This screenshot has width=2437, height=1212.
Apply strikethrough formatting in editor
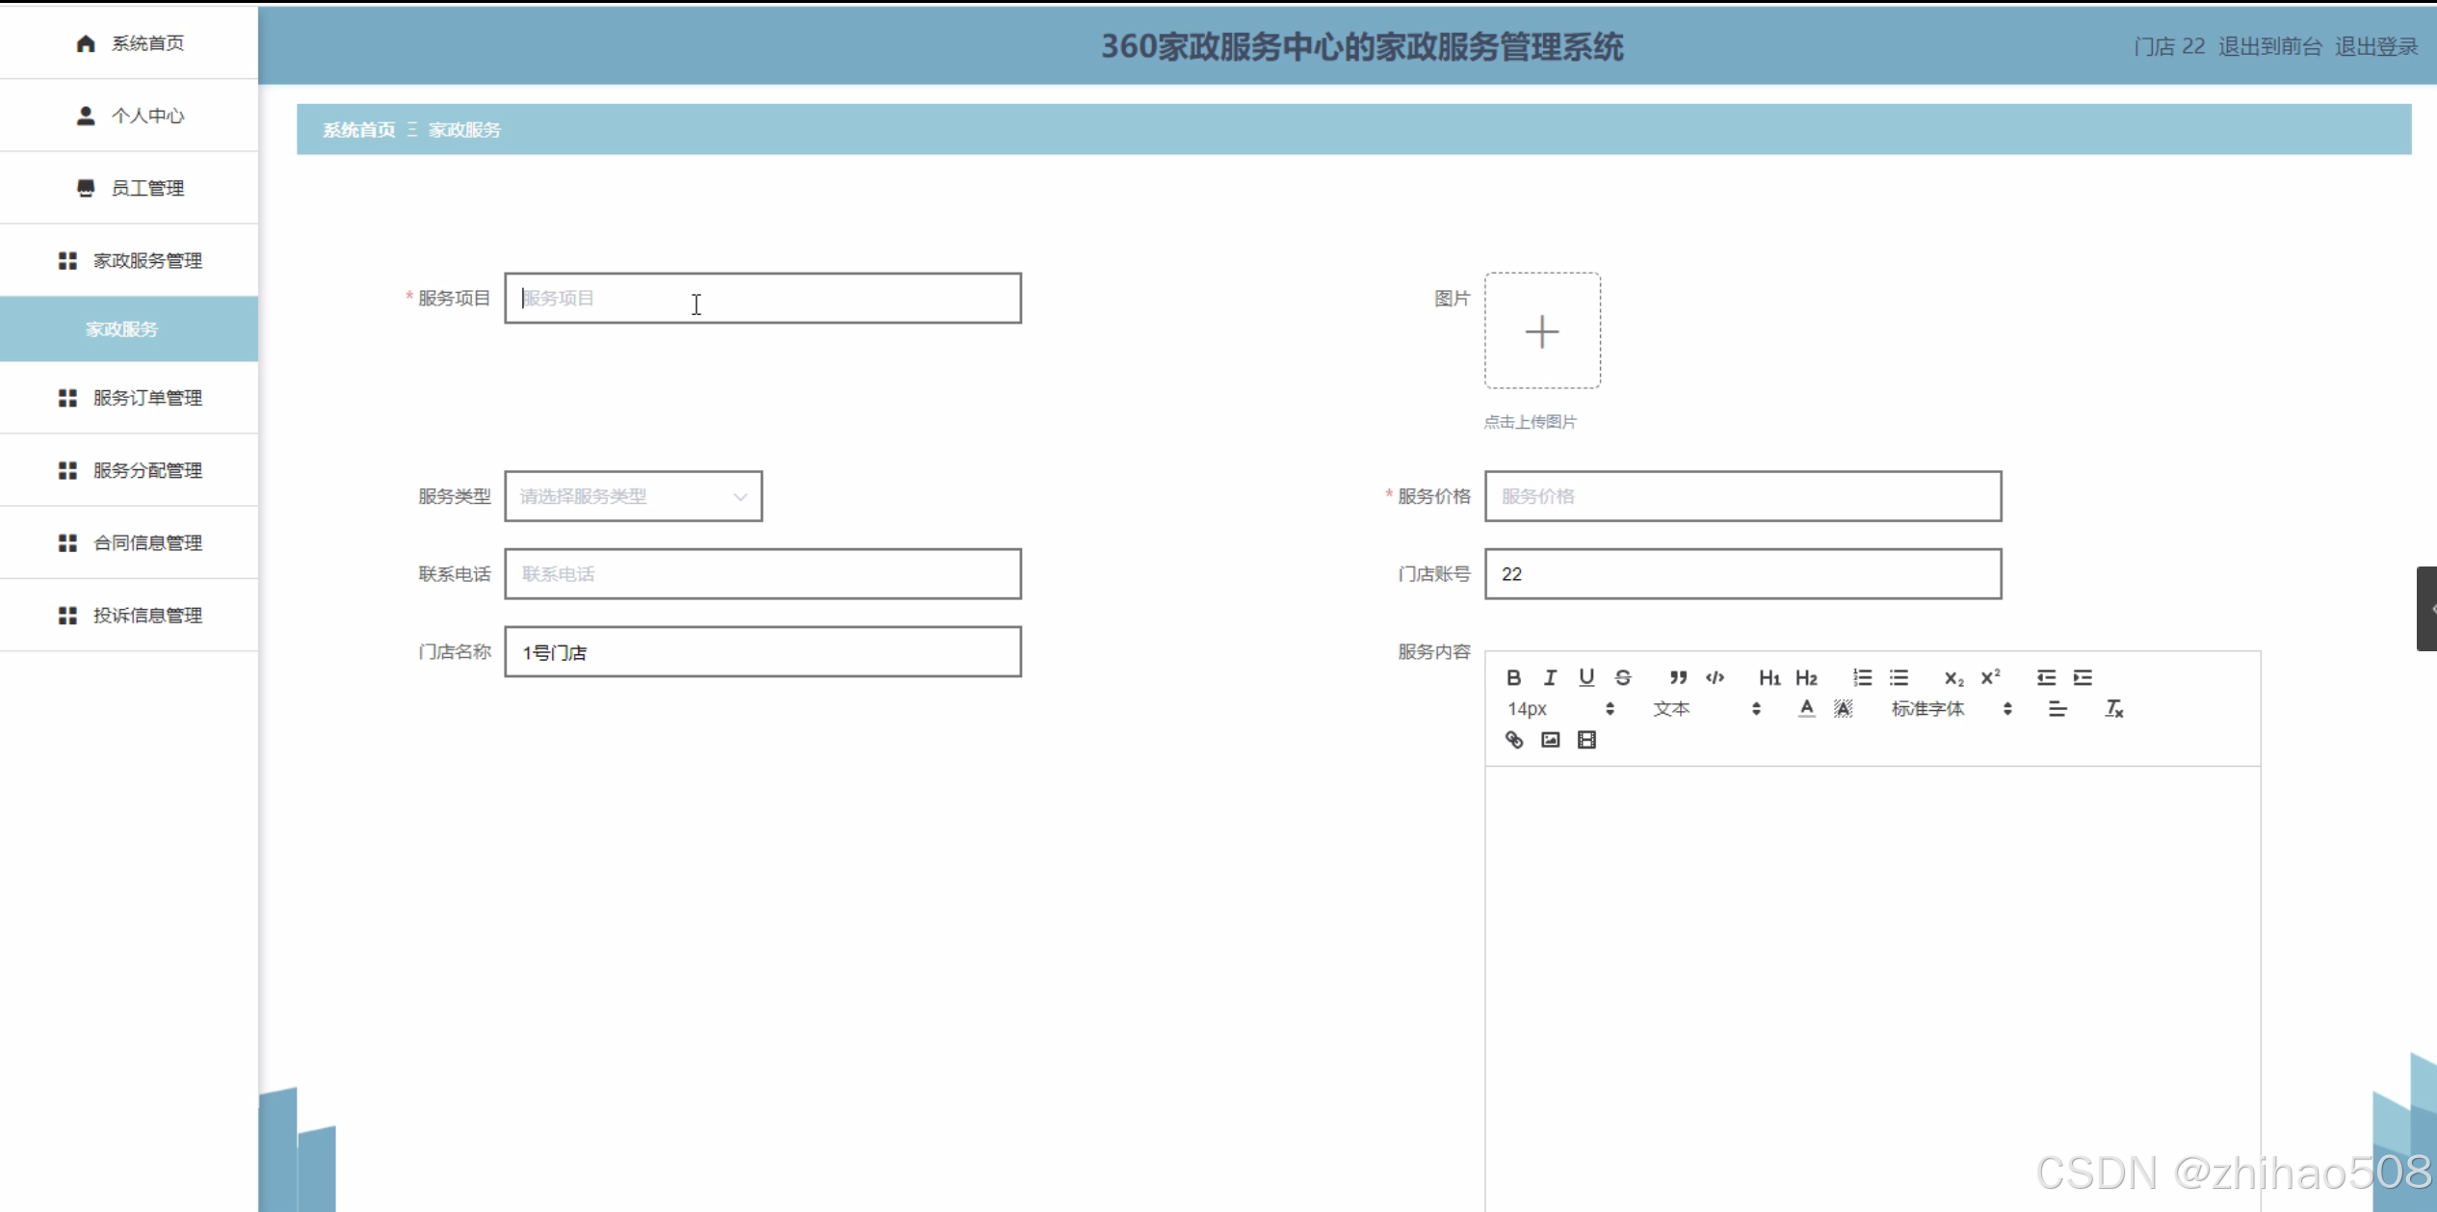[1623, 677]
